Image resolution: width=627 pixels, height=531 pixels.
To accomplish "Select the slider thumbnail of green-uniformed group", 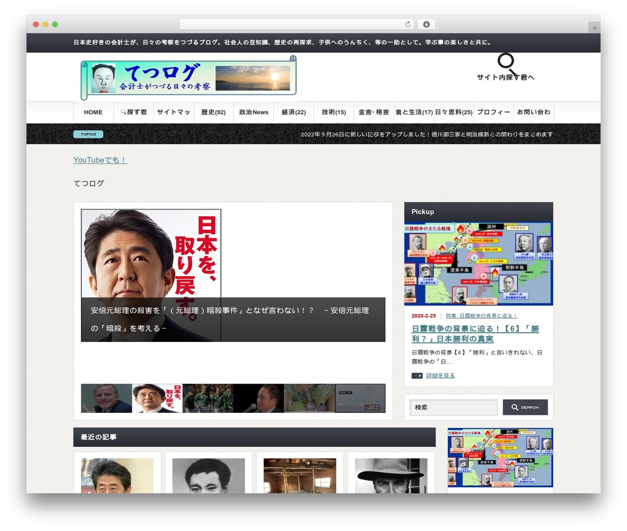I will click(208, 398).
